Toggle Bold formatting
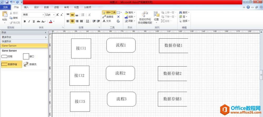Image resolution: width=263 pixels, height=117 pixels. 25,21
